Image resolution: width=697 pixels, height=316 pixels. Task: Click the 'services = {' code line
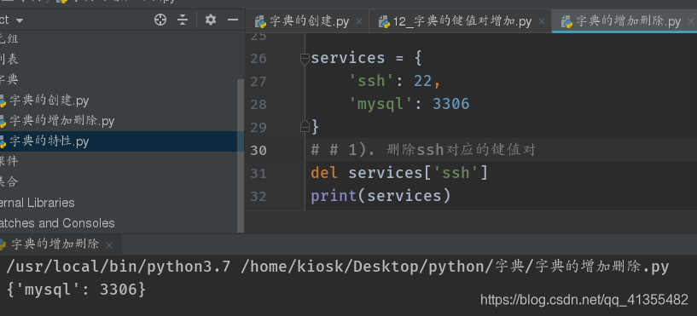click(366, 58)
